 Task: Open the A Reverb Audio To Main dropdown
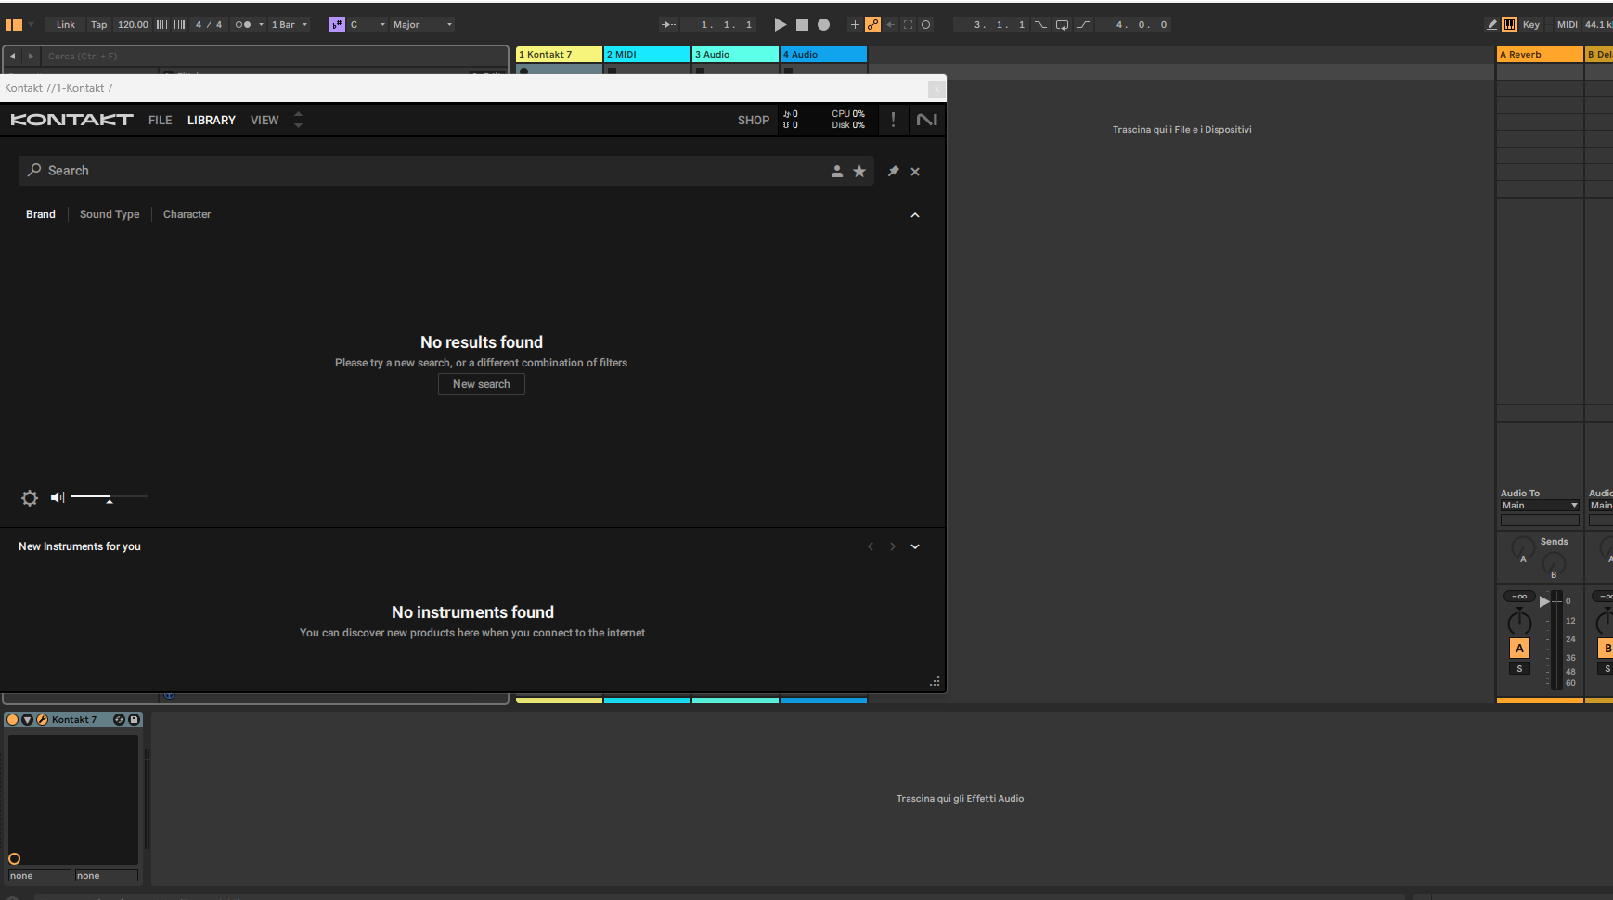(1540, 506)
